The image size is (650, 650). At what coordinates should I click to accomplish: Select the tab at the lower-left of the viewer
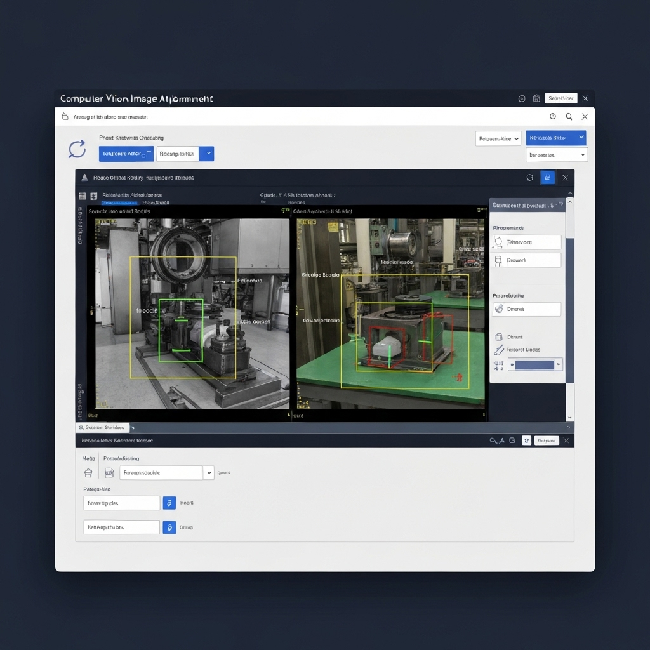pos(102,427)
